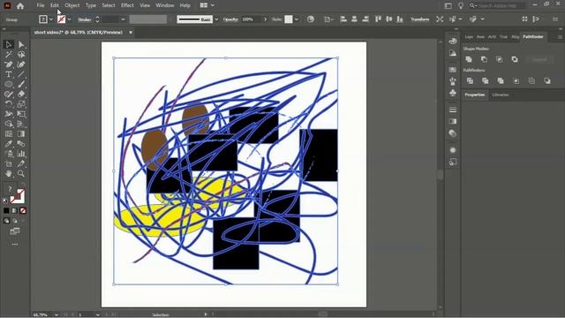The image size is (565, 318).
Task: Select the Zoom magnifier tool
Action: 21,174
